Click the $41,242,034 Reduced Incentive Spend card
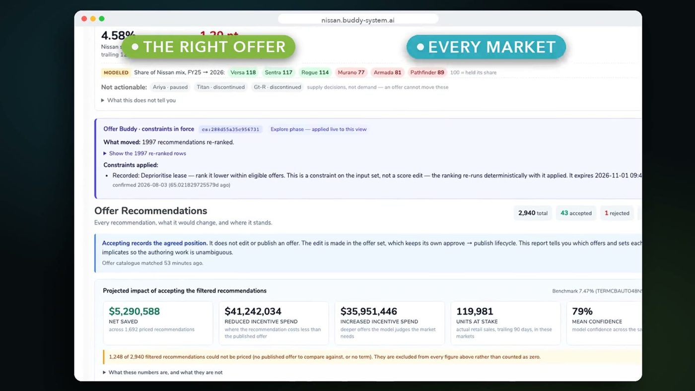 point(274,323)
